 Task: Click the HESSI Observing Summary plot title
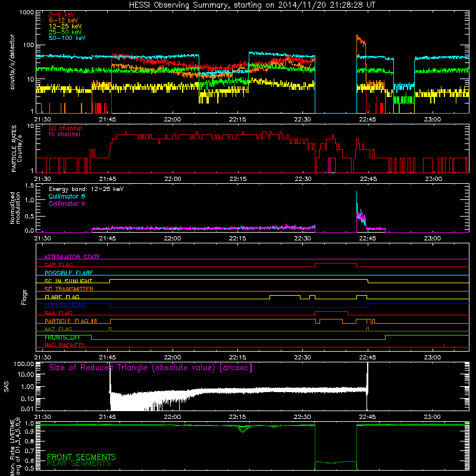coord(252,5)
